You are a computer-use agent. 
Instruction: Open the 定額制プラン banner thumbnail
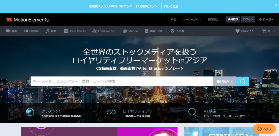click(x=221, y=132)
